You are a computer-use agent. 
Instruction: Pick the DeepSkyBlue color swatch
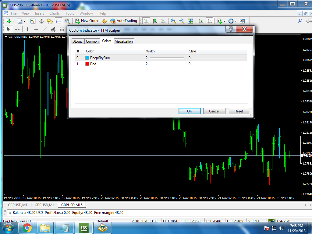(x=87, y=58)
